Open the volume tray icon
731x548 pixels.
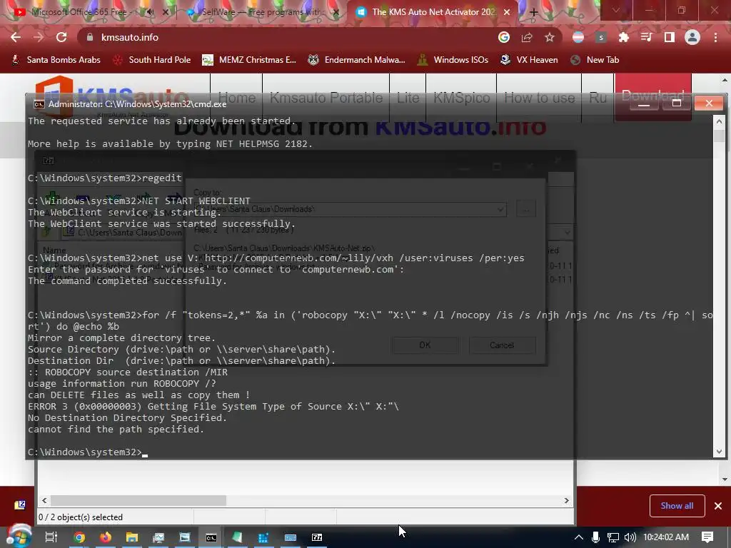[630, 537]
